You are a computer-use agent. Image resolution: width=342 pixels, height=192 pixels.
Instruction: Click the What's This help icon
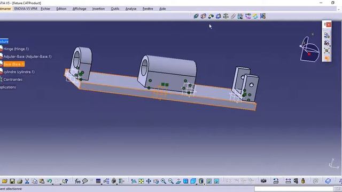click(x=65, y=181)
